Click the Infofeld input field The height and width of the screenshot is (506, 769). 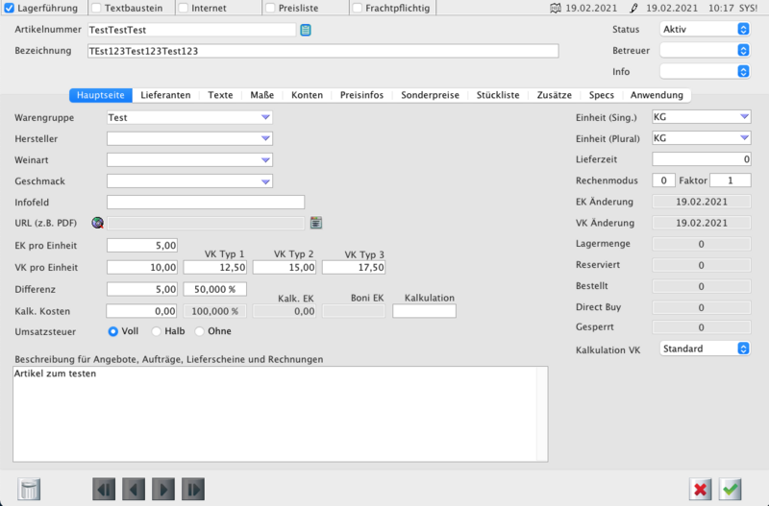point(205,202)
